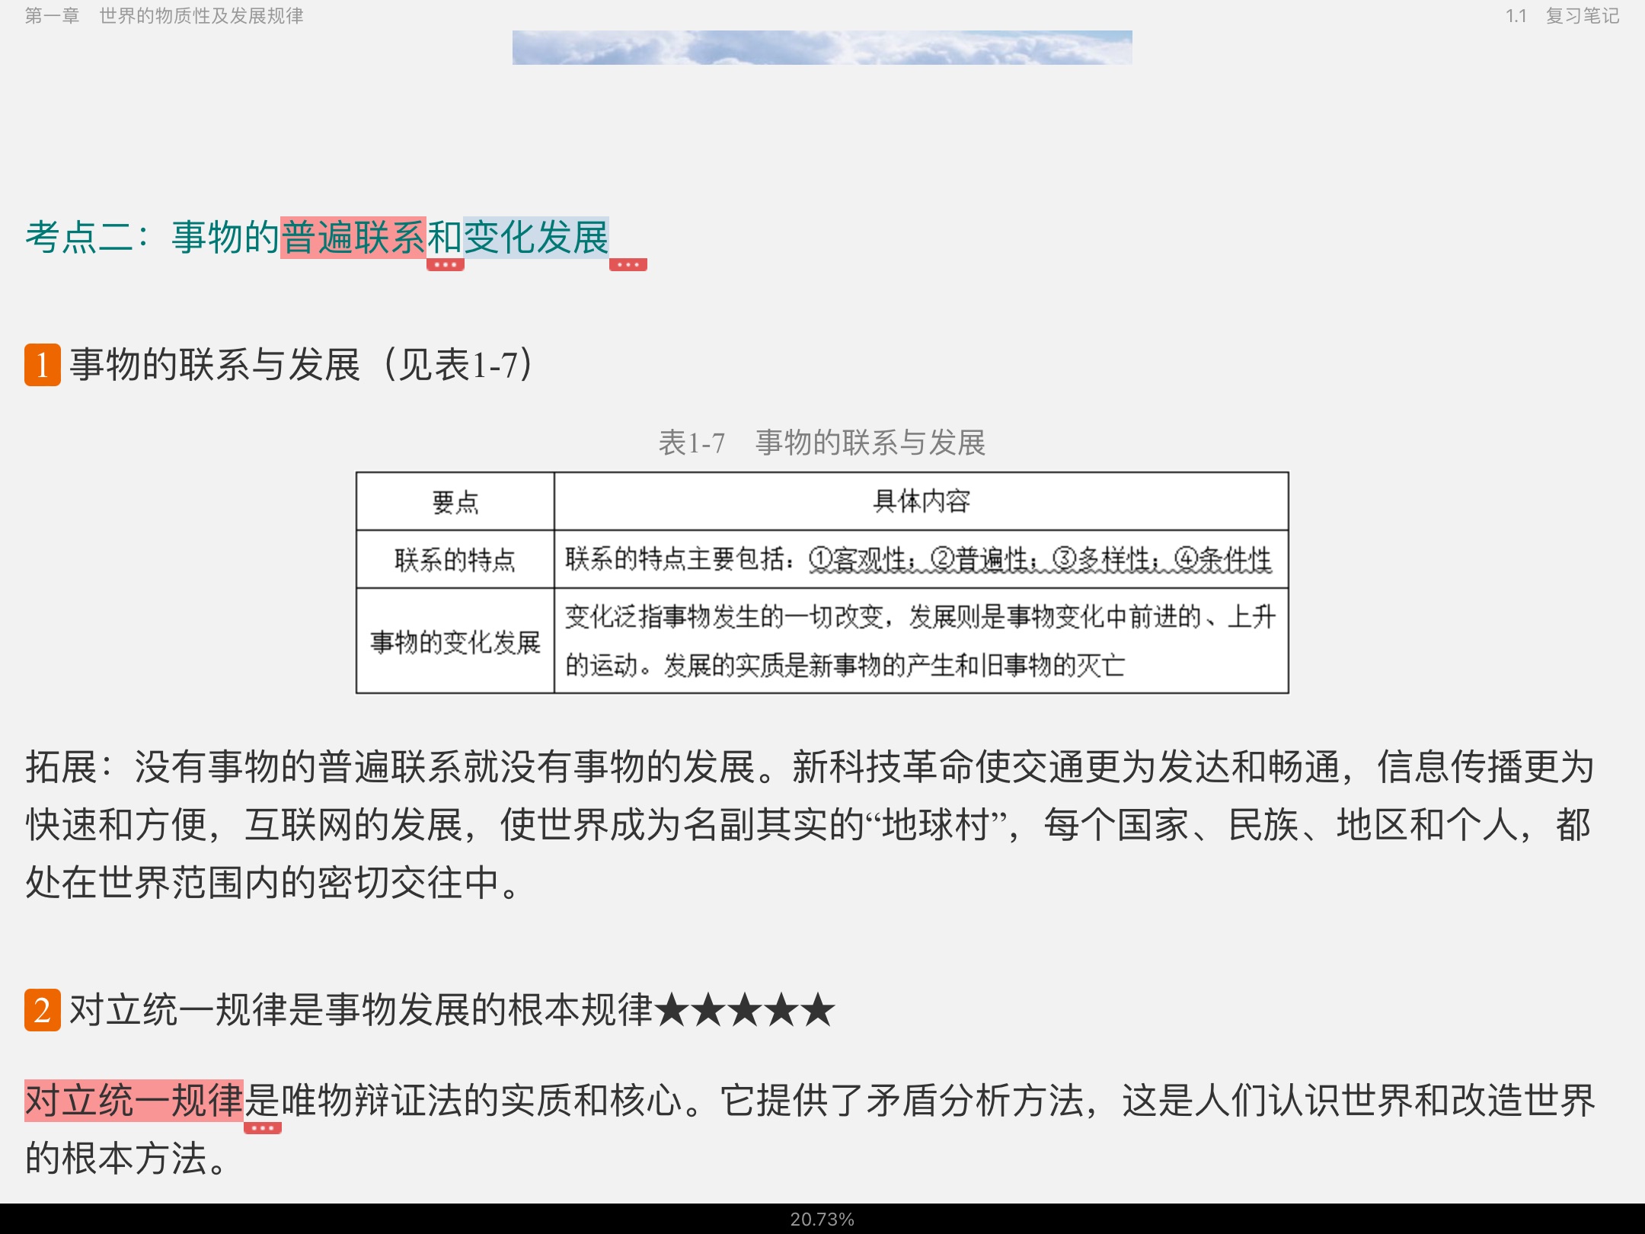Screen dimensions: 1645x1234
Task: Open note marker after 普遍联系 highlight
Action: (445, 265)
